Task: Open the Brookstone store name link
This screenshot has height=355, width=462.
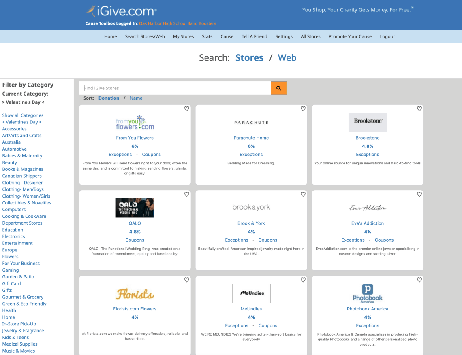Action: pyautogui.click(x=368, y=138)
